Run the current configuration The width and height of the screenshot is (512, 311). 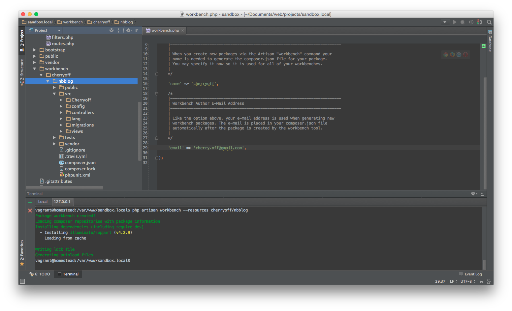[x=455, y=22]
